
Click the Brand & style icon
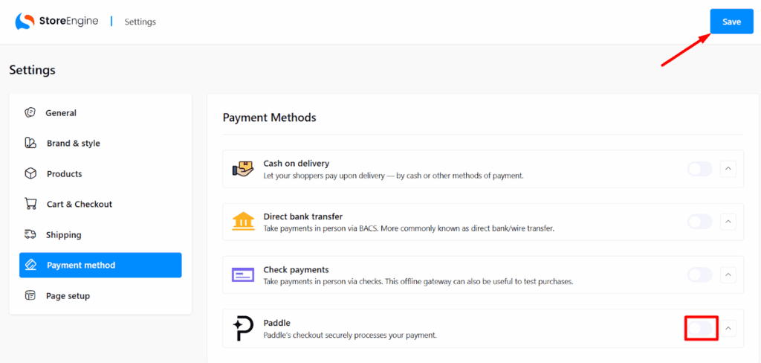30,144
